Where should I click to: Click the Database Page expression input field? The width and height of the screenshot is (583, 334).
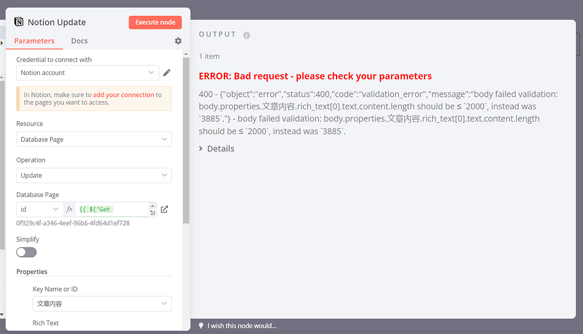112,209
